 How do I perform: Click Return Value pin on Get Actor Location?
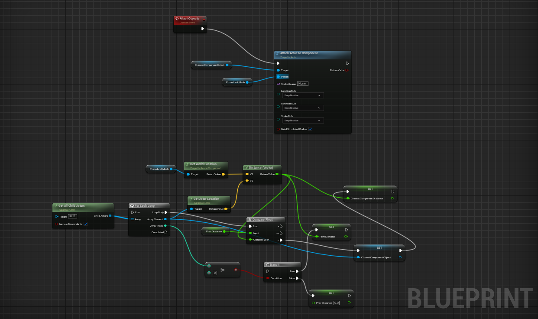[x=227, y=209]
